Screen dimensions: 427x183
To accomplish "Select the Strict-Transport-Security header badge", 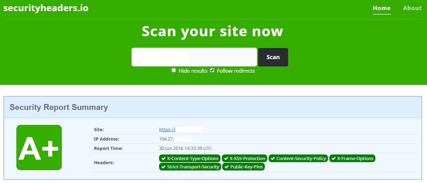I will [190, 167].
